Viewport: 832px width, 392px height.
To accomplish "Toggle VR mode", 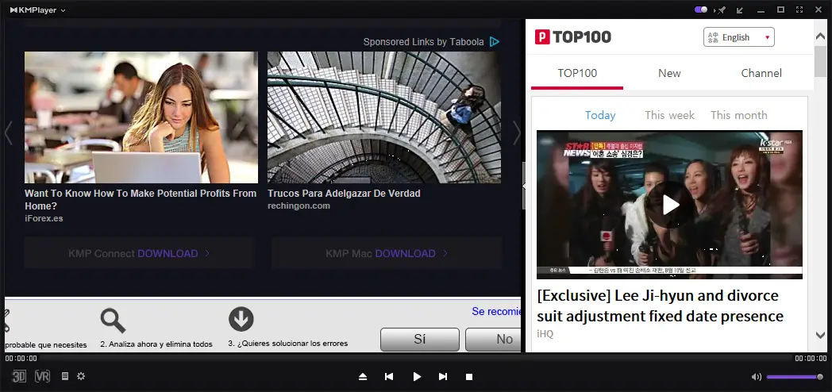I will click(x=42, y=377).
